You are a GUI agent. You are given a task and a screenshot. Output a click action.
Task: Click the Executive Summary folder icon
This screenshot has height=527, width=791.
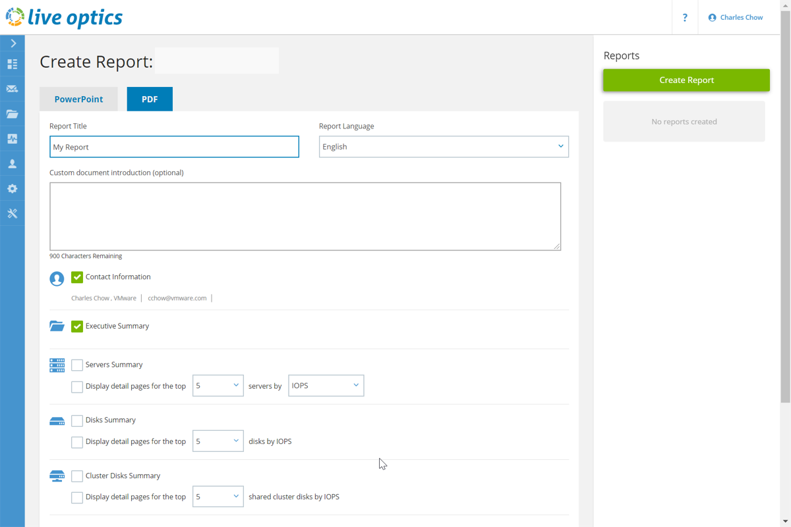click(x=57, y=326)
